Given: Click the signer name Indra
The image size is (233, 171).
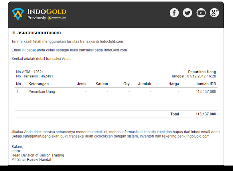Looking at the screenshot, I should coord(16,151).
